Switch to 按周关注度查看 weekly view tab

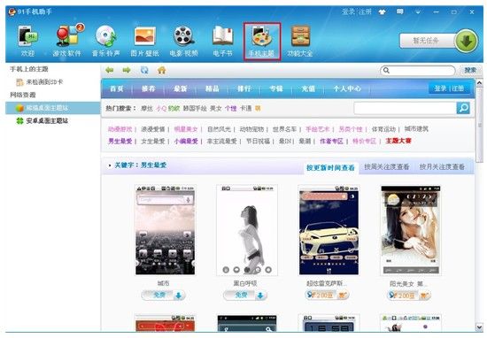[386, 167]
